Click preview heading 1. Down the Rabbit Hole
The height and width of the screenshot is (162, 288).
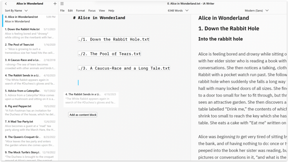229,28
